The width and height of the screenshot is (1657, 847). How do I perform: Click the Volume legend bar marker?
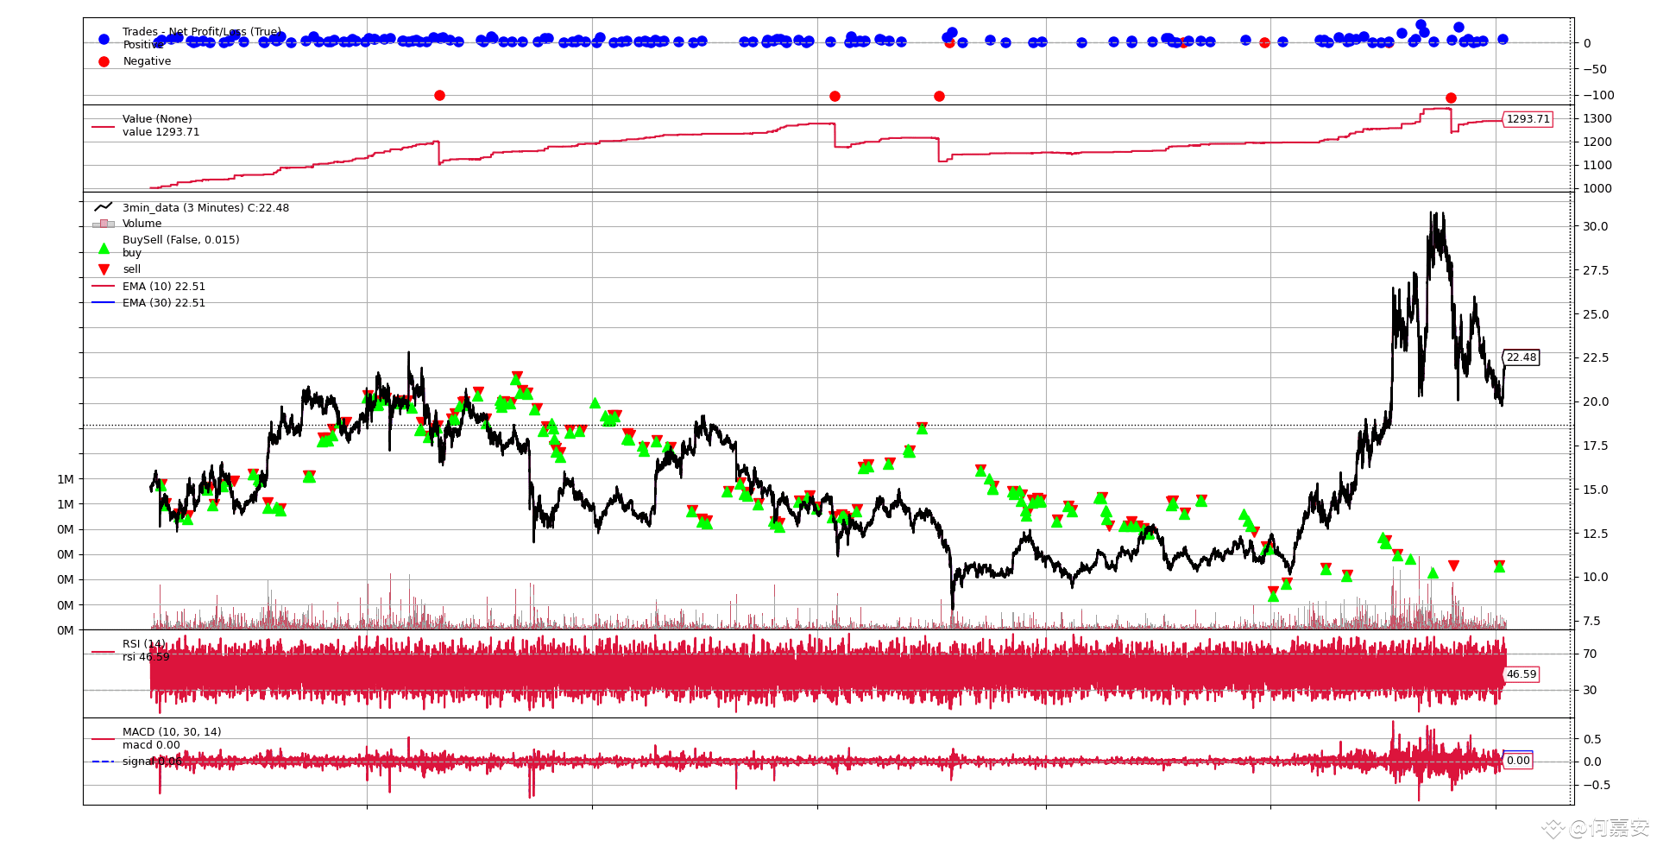coord(104,224)
